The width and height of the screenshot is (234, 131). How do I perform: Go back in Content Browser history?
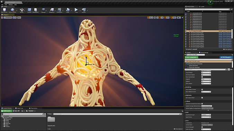pyautogui.click(x=22, y=111)
